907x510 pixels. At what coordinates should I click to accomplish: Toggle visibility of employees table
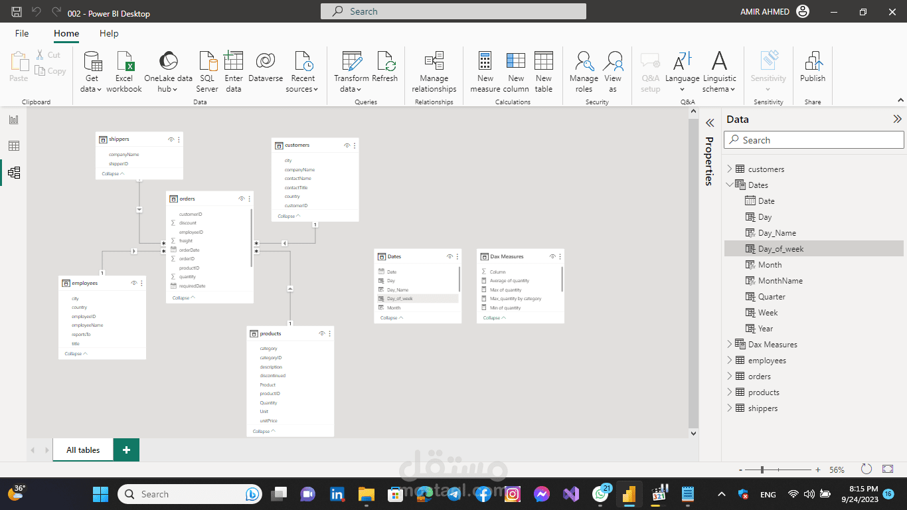[133, 283]
